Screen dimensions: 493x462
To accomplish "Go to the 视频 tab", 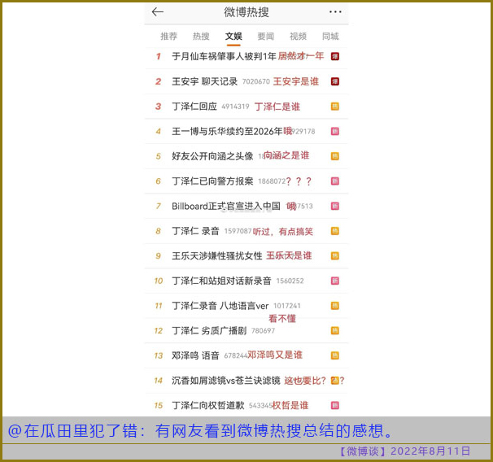I will click(298, 36).
